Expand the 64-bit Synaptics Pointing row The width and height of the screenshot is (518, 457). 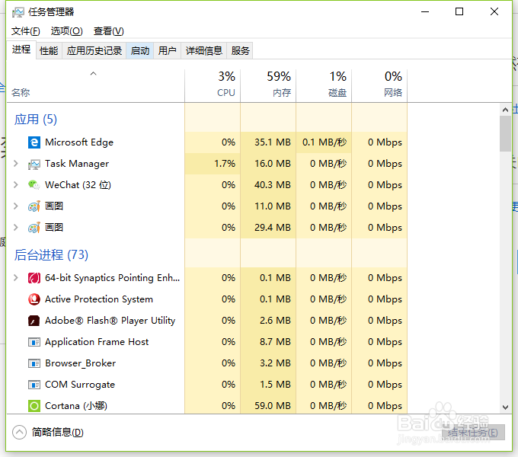(x=15, y=278)
